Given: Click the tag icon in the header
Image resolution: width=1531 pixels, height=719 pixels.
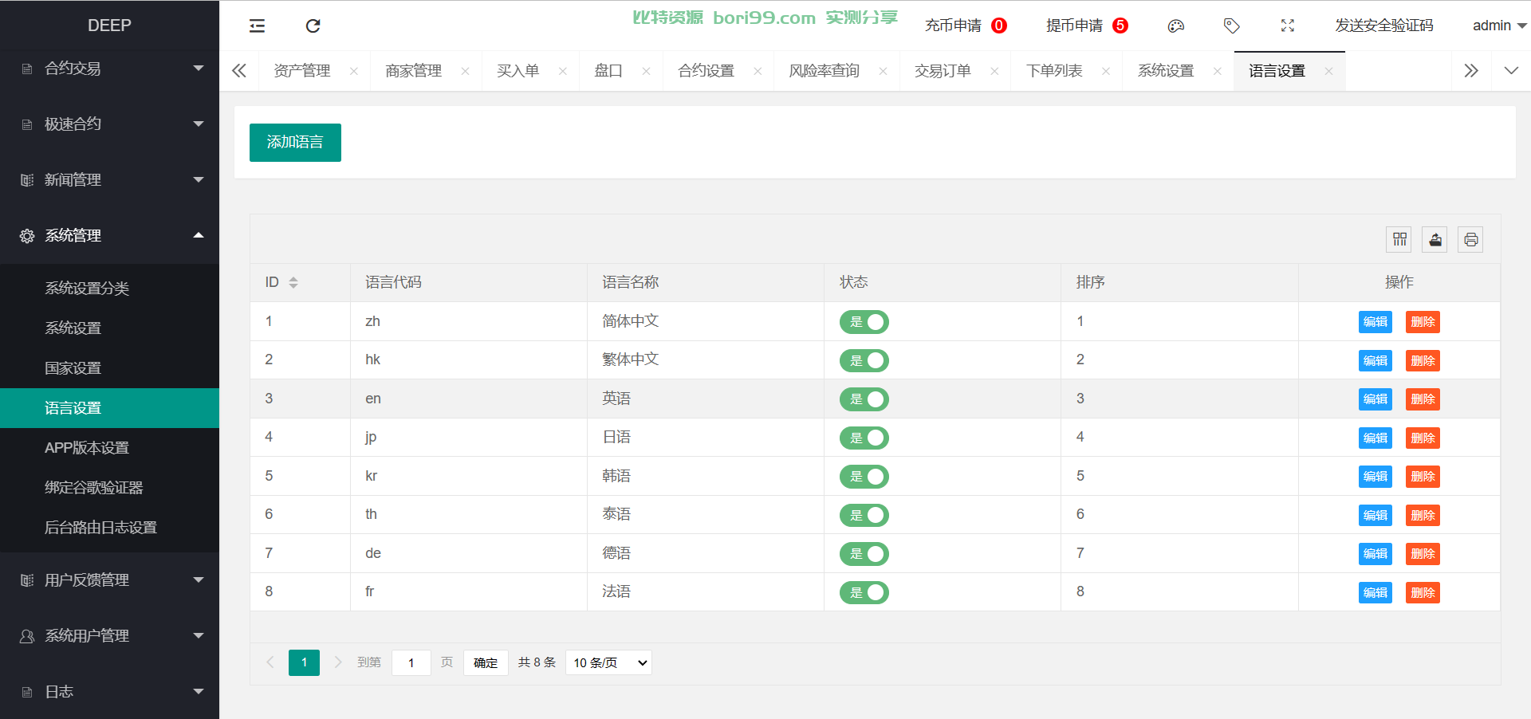Looking at the screenshot, I should coord(1231,26).
